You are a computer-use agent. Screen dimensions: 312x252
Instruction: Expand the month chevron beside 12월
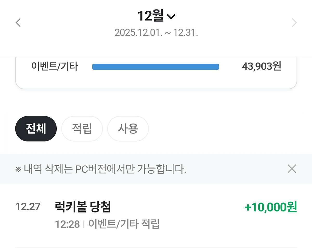point(171,17)
